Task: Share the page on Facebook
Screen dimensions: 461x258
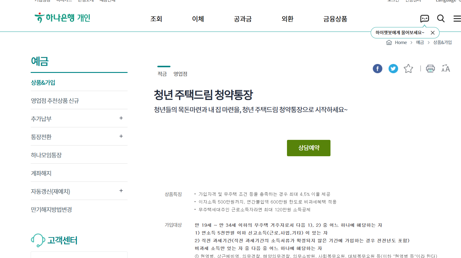Action: [x=378, y=68]
